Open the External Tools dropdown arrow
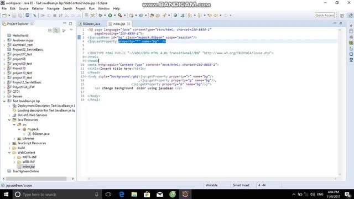Viewport: 354px width, 199px height. (124, 15)
